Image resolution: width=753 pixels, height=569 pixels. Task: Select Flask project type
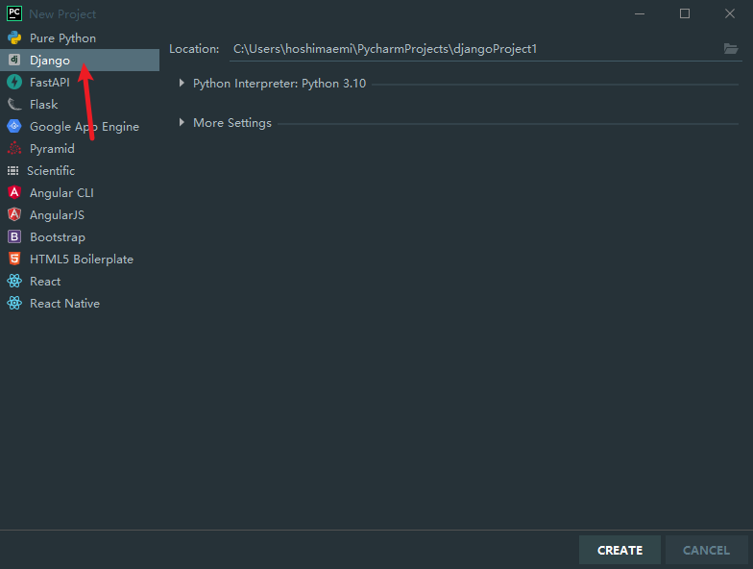(44, 104)
